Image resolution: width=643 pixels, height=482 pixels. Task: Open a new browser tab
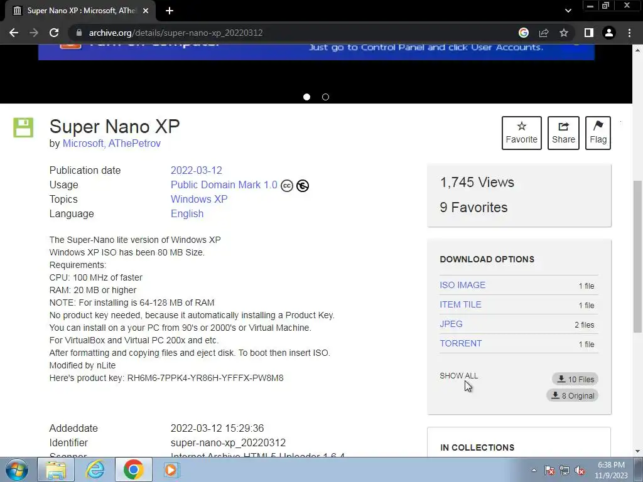170,11
